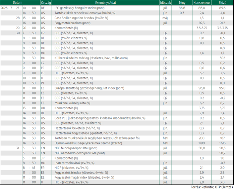This screenshot has height=190, width=234.
Task: Click the Dátum column header
Action: click(18, 3)
